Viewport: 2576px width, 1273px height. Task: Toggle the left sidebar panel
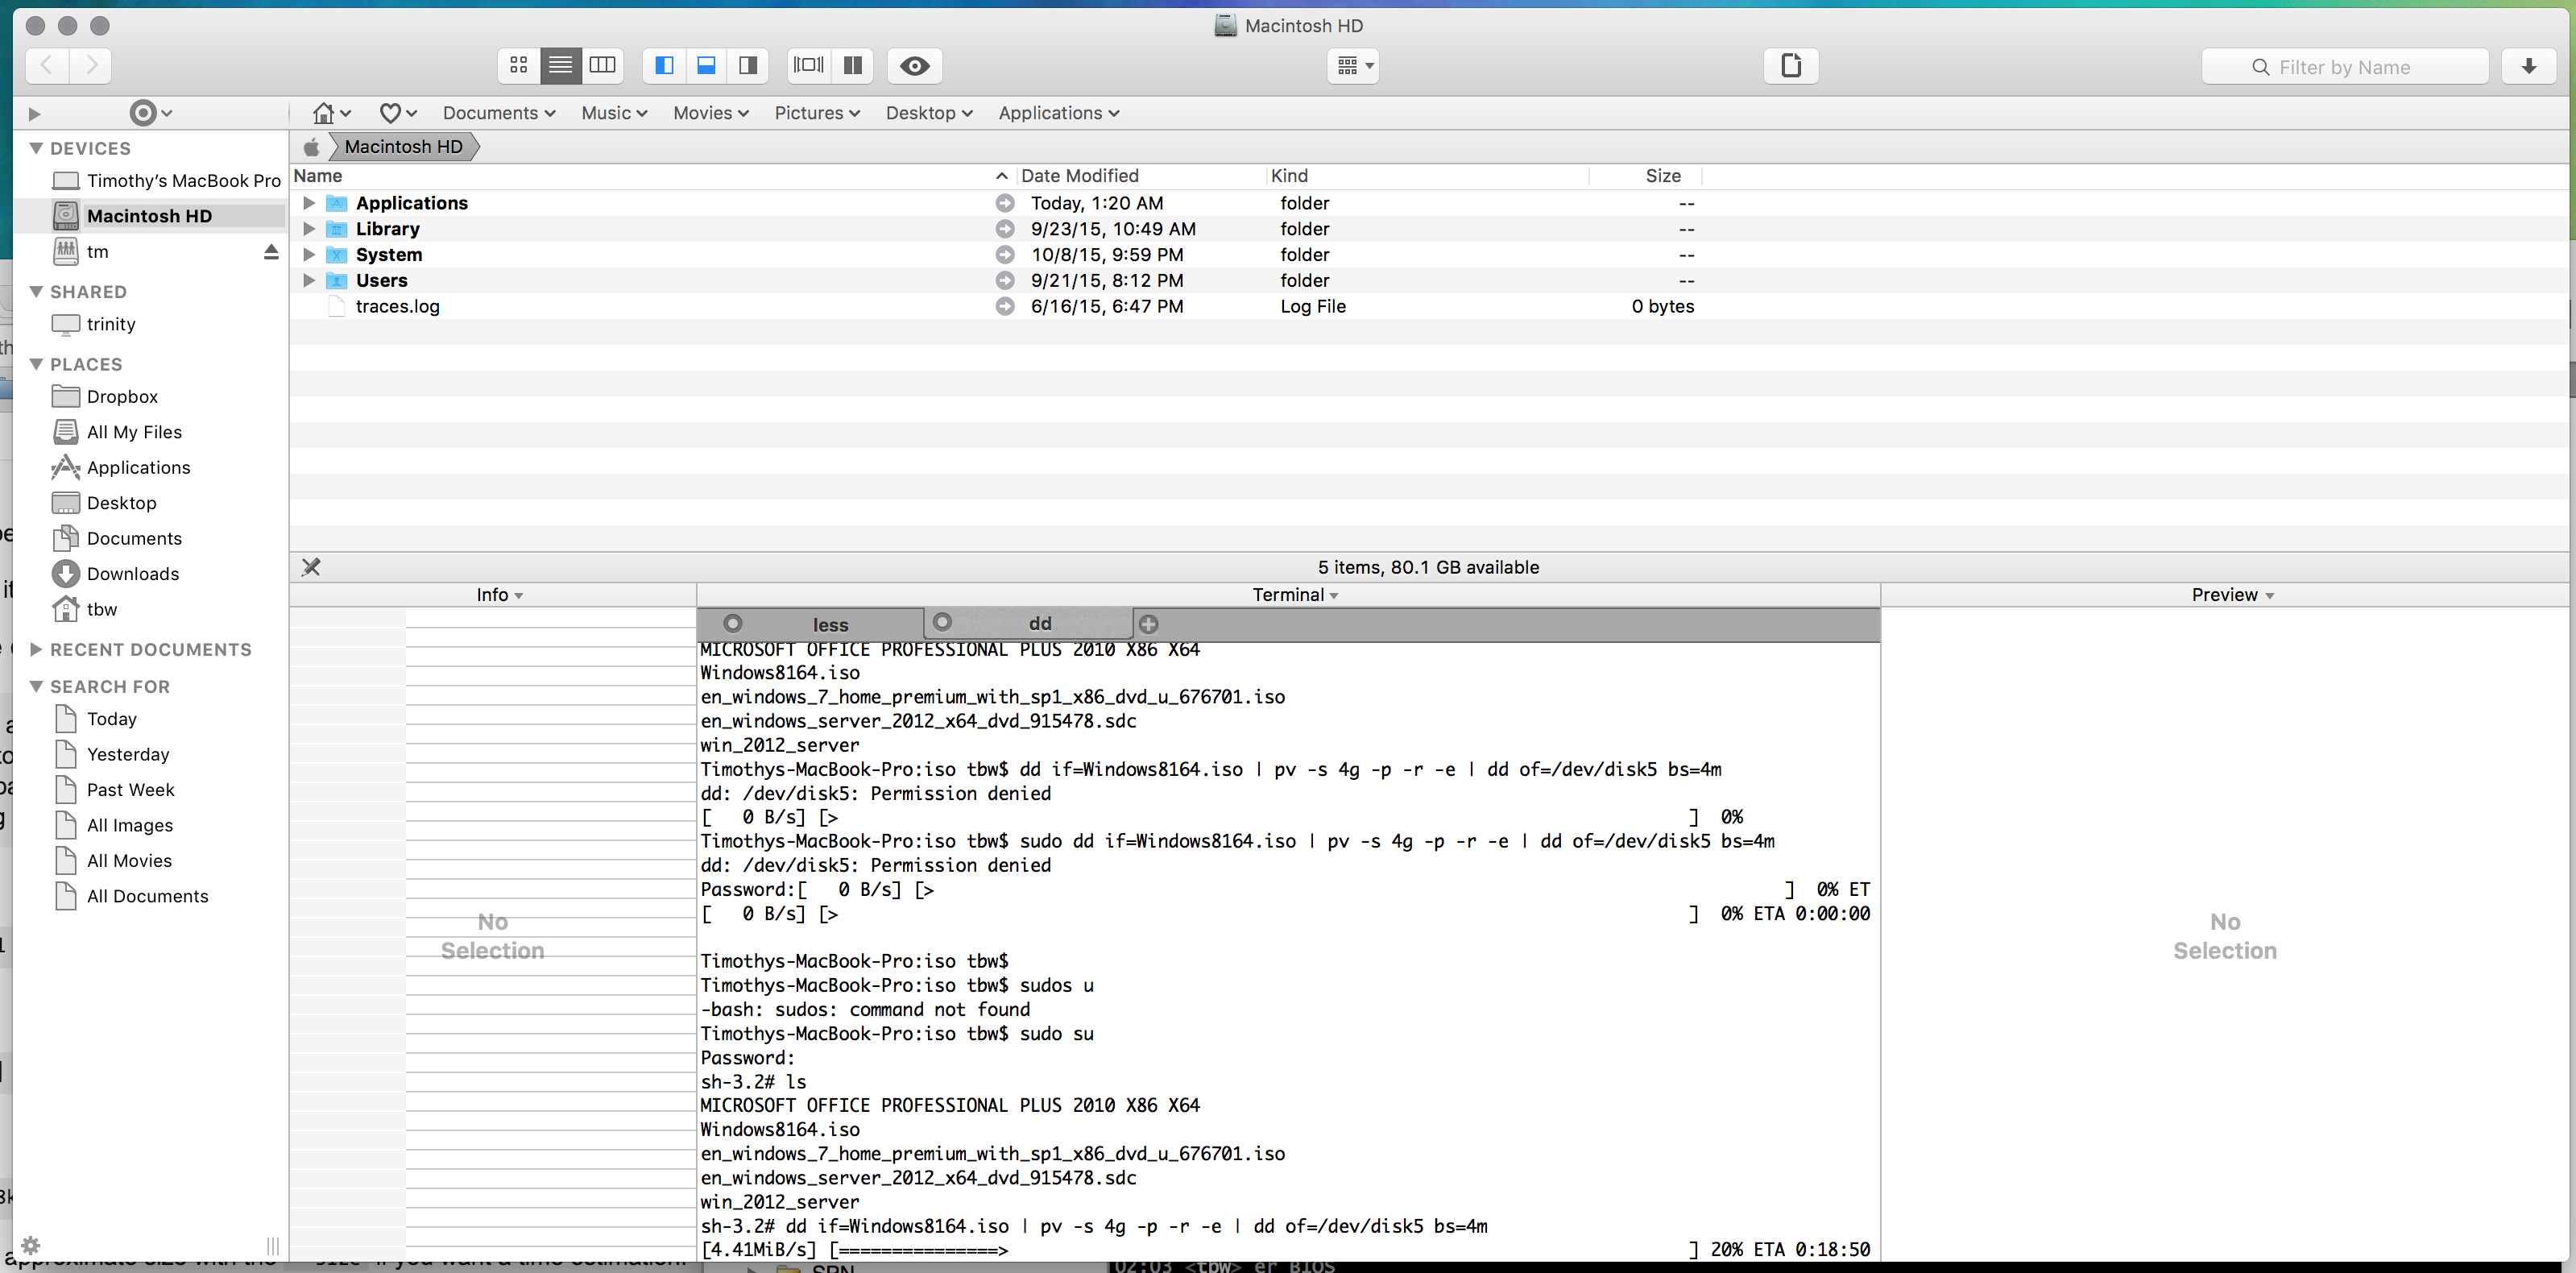click(x=664, y=66)
